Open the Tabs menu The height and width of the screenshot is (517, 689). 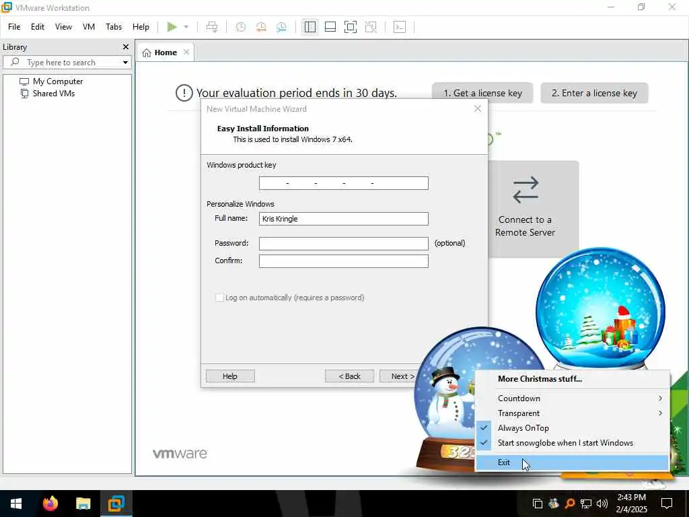(113, 27)
